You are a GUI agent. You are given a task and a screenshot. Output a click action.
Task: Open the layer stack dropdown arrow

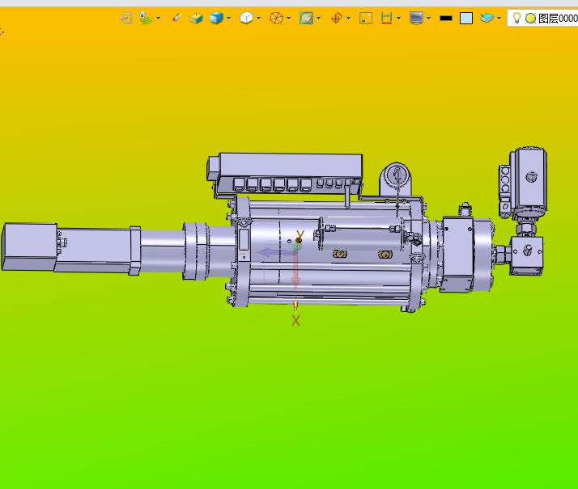[x=499, y=18]
